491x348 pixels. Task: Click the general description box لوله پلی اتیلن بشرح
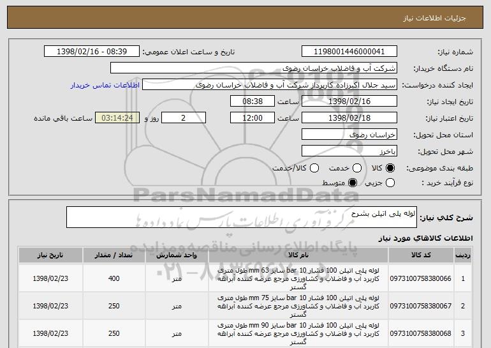tap(242, 217)
